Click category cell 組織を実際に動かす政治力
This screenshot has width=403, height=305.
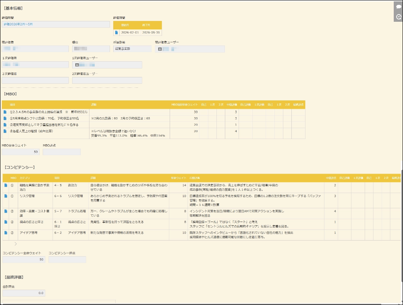pyautogui.click(x=34, y=187)
